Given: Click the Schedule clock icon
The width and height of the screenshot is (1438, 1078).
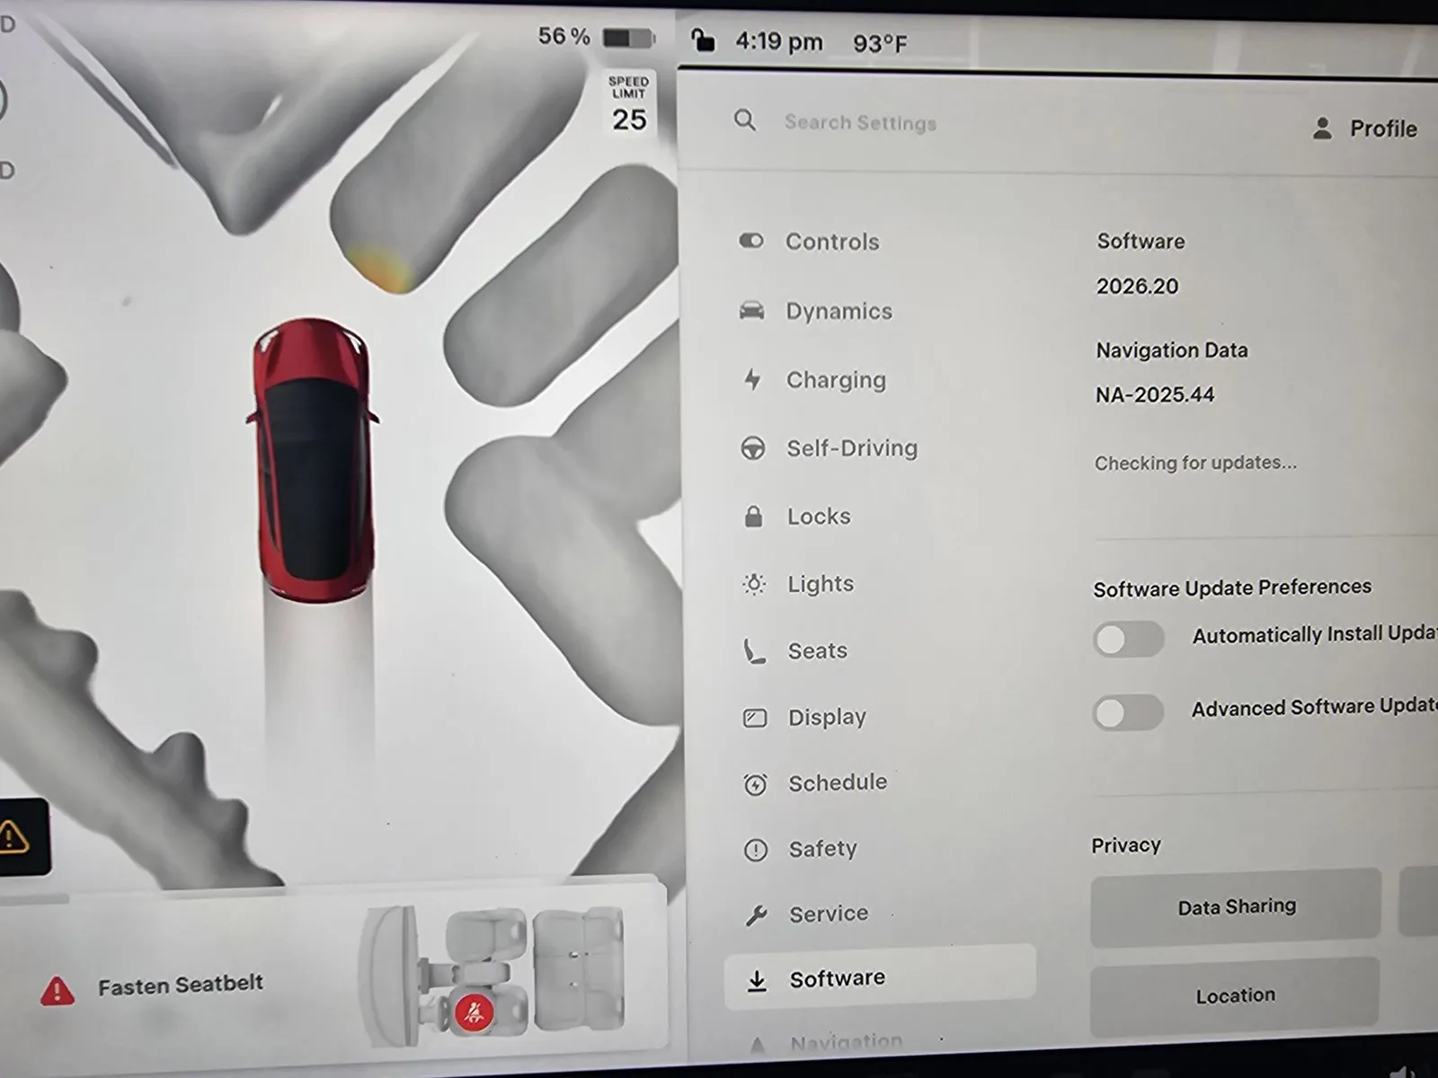Looking at the screenshot, I should [x=755, y=784].
